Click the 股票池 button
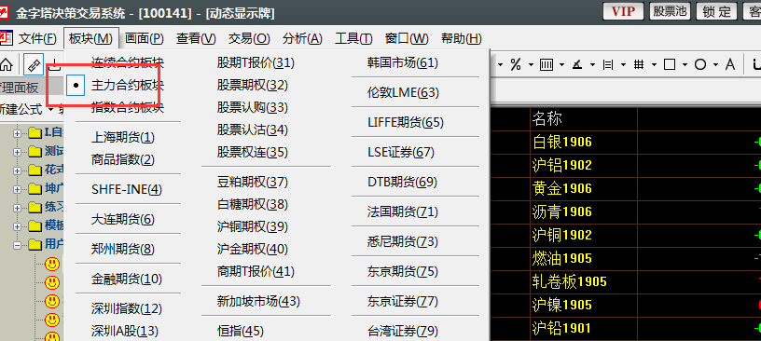The width and height of the screenshot is (761, 341). [670, 11]
